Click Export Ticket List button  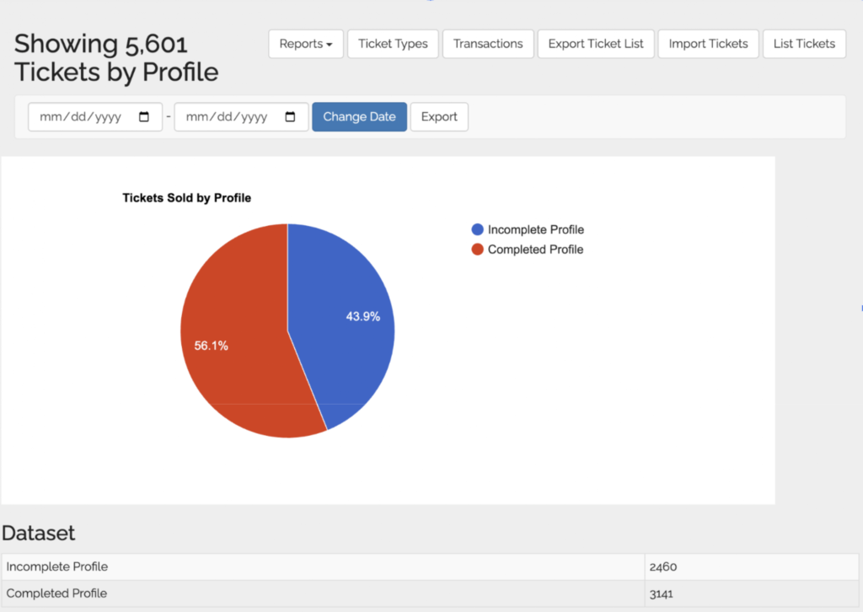click(596, 44)
